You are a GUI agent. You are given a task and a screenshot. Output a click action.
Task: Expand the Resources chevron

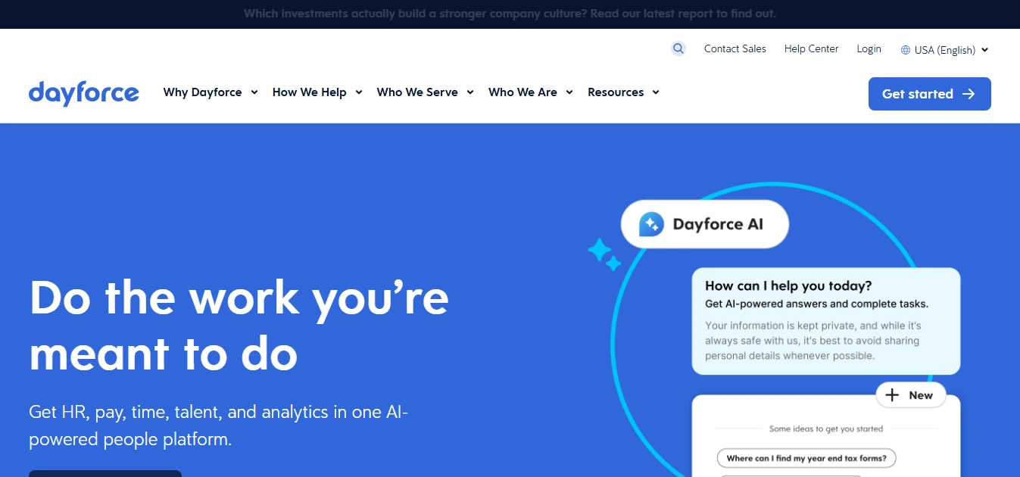[x=656, y=92]
